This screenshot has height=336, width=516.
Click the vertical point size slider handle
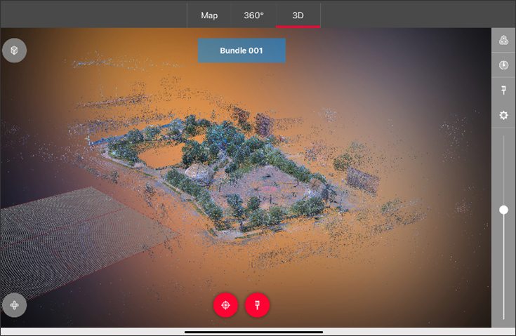tap(503, 210)
